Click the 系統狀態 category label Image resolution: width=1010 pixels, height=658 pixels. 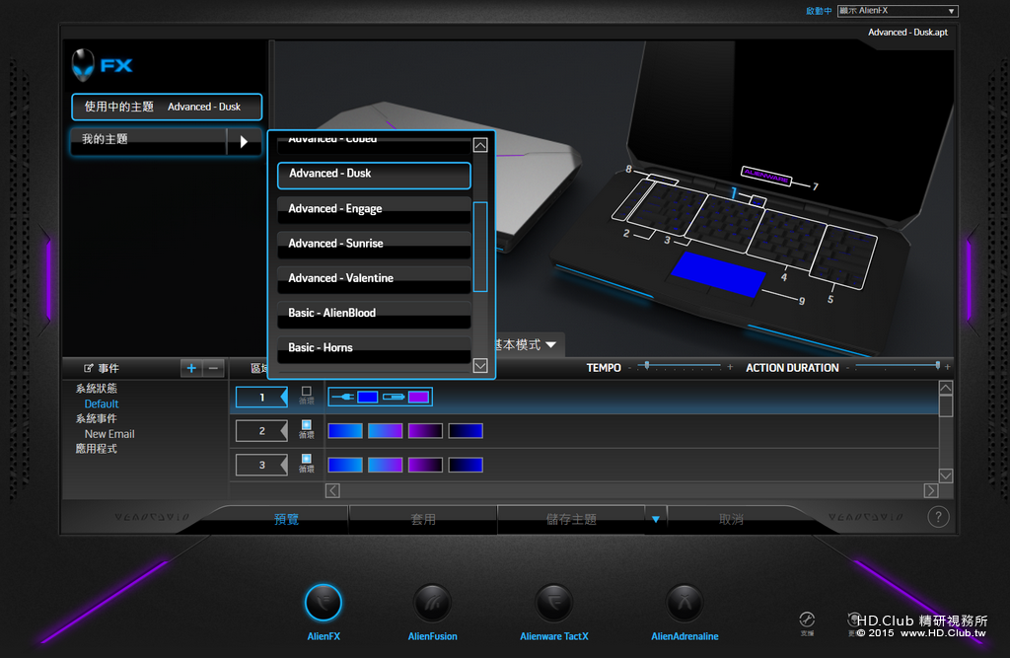pyautogui.click(x=96, y=389)
